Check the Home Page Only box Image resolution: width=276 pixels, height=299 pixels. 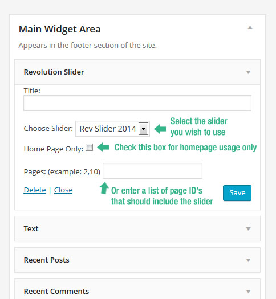pyautogui.click(x=89, y=148)
